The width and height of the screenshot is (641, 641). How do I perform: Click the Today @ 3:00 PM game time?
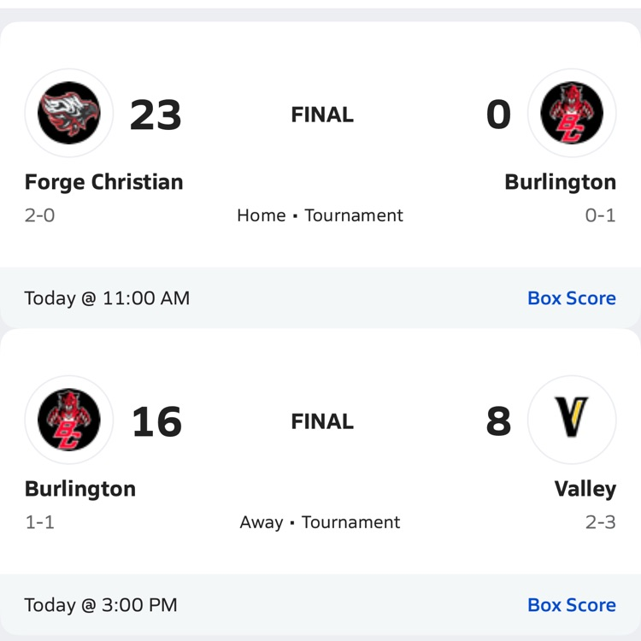pyautogui.click(x=101, y=605)
